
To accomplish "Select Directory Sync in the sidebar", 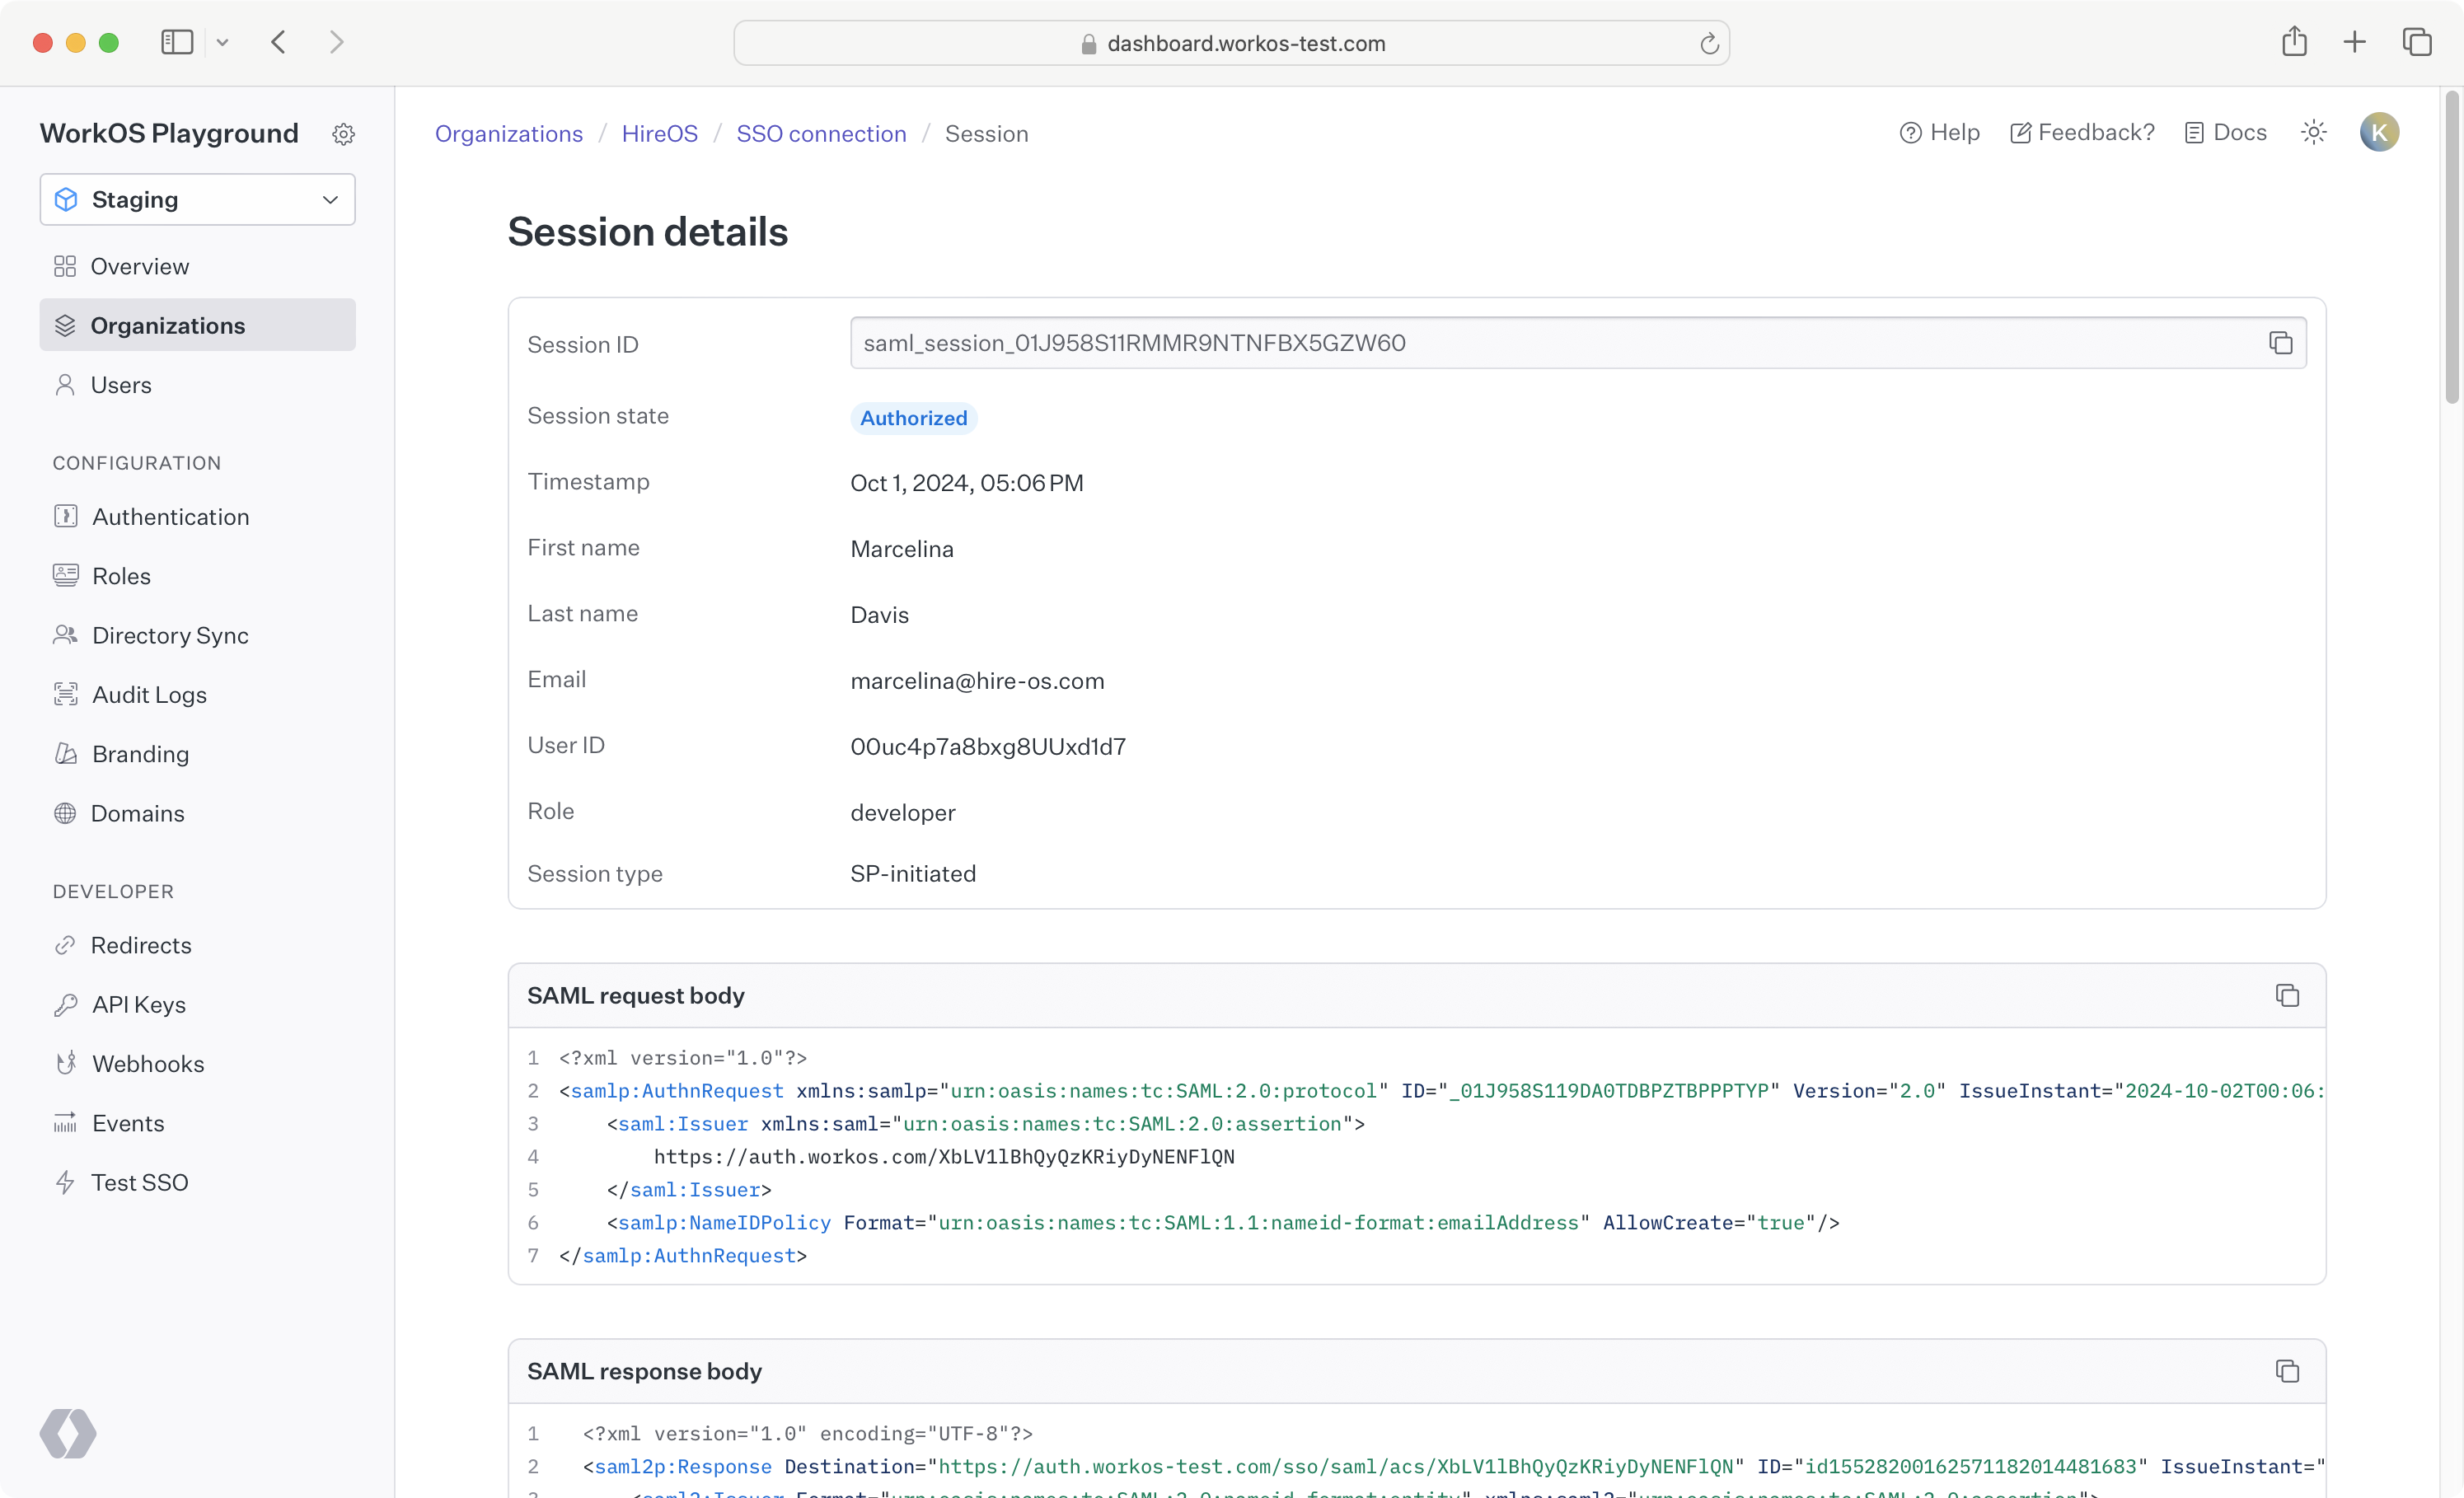I will [171, 635].
